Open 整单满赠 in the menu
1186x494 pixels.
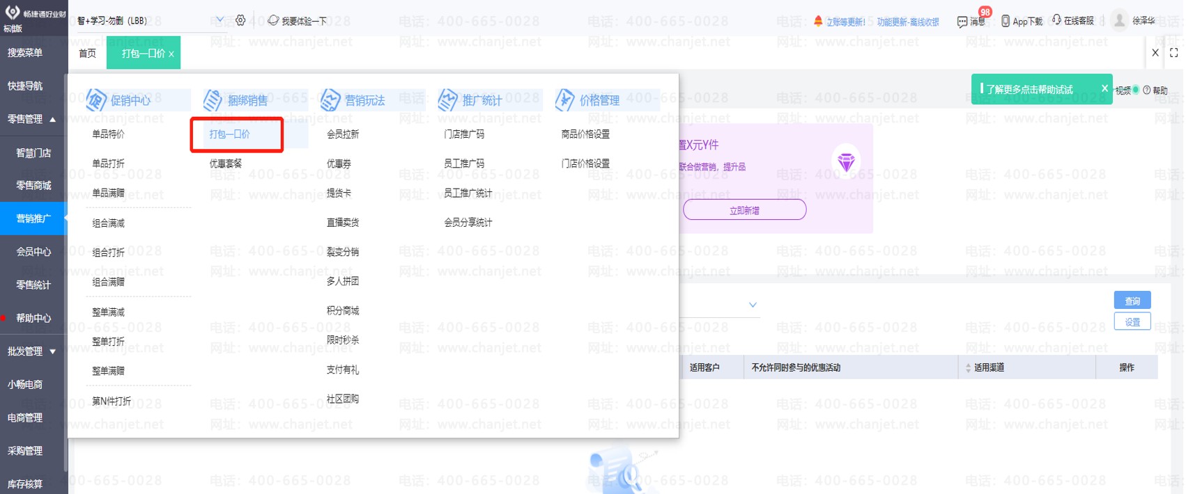point(109,371)
